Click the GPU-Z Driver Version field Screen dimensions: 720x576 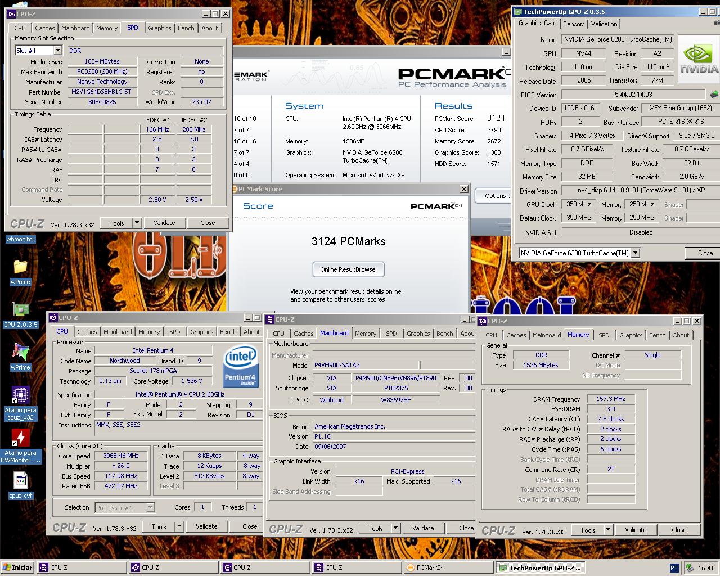pyautogui.click(x=641, y=191)
